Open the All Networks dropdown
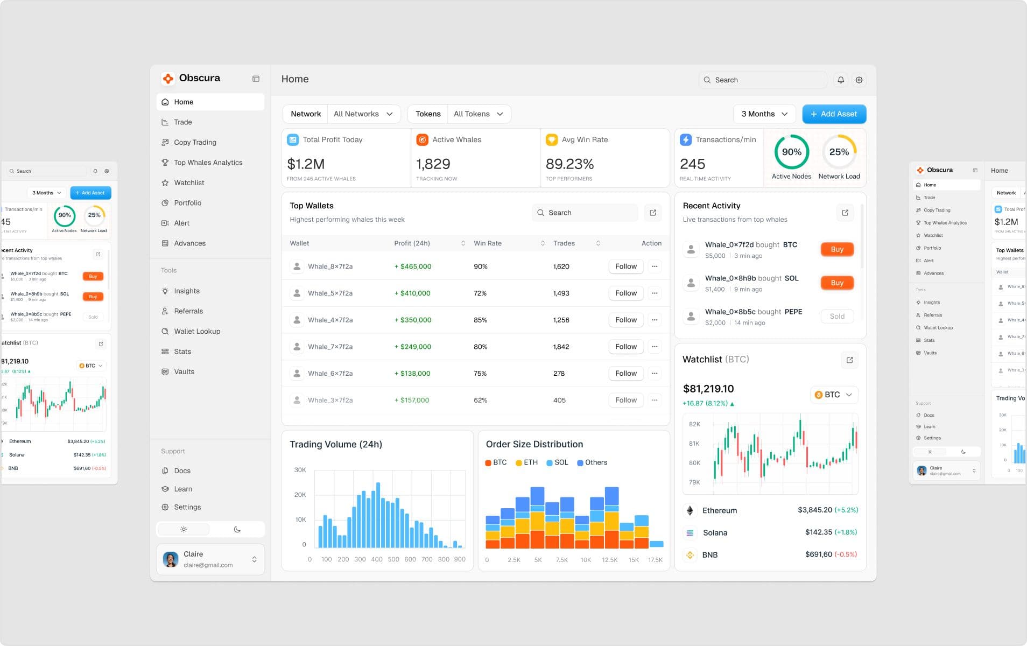This screenshot has width=1027, height=646. click(x=363, y=114)
